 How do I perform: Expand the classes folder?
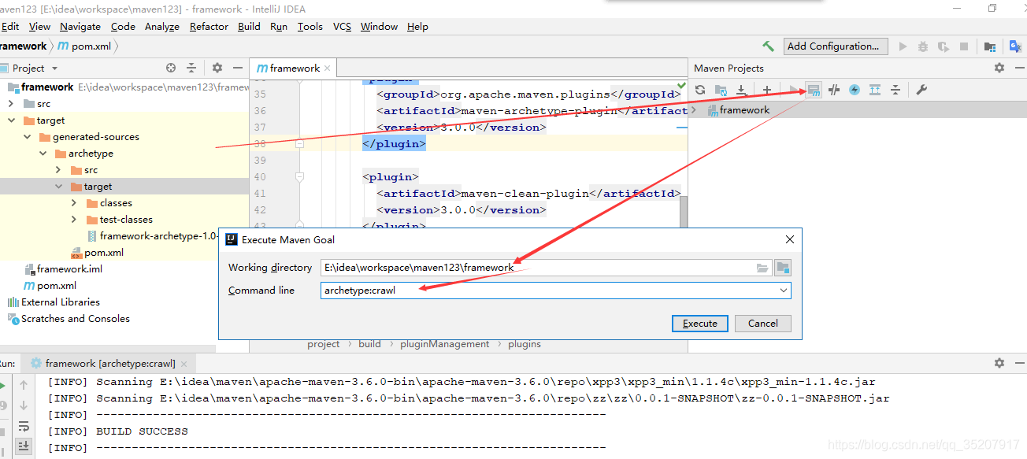coord(74,203)
